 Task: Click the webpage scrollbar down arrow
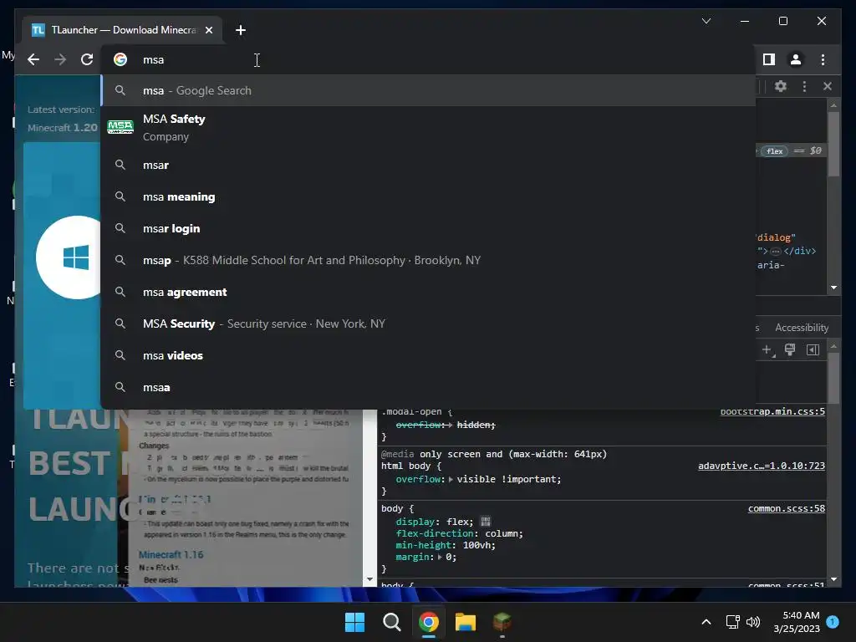click(369, 579)
